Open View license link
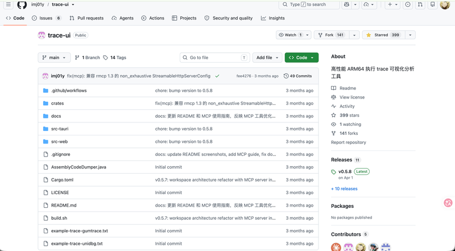 click(352, 97)
